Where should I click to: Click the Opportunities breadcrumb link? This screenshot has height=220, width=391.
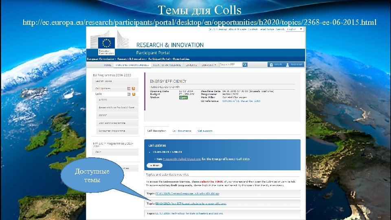click(181, 59)
